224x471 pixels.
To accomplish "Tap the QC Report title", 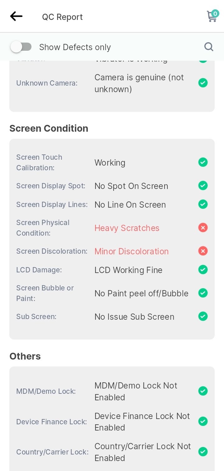I will [63, 17].
